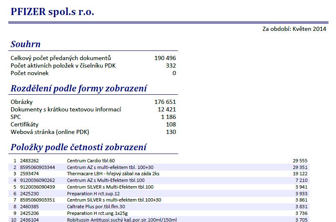336x222 pixels.
Task: Select count 19 122
Action: coord(300,174)
